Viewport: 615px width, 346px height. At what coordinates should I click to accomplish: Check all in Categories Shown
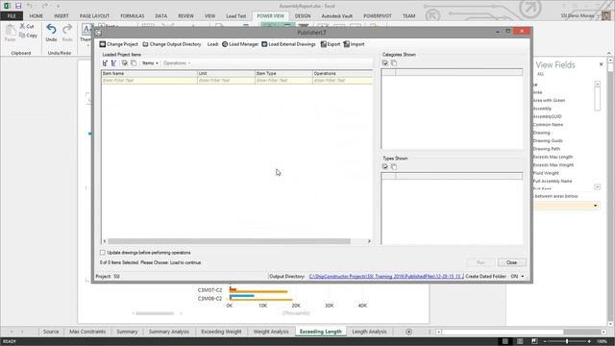[385, 63]
